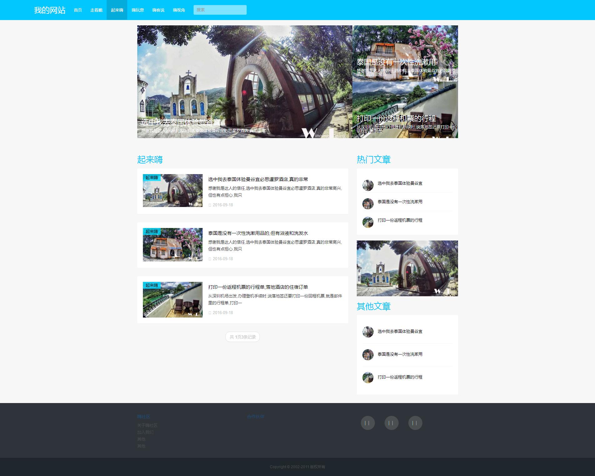Select 嗨玩意 in the top navigation
This screenshot has width=595, height=476.
[138, 10]
